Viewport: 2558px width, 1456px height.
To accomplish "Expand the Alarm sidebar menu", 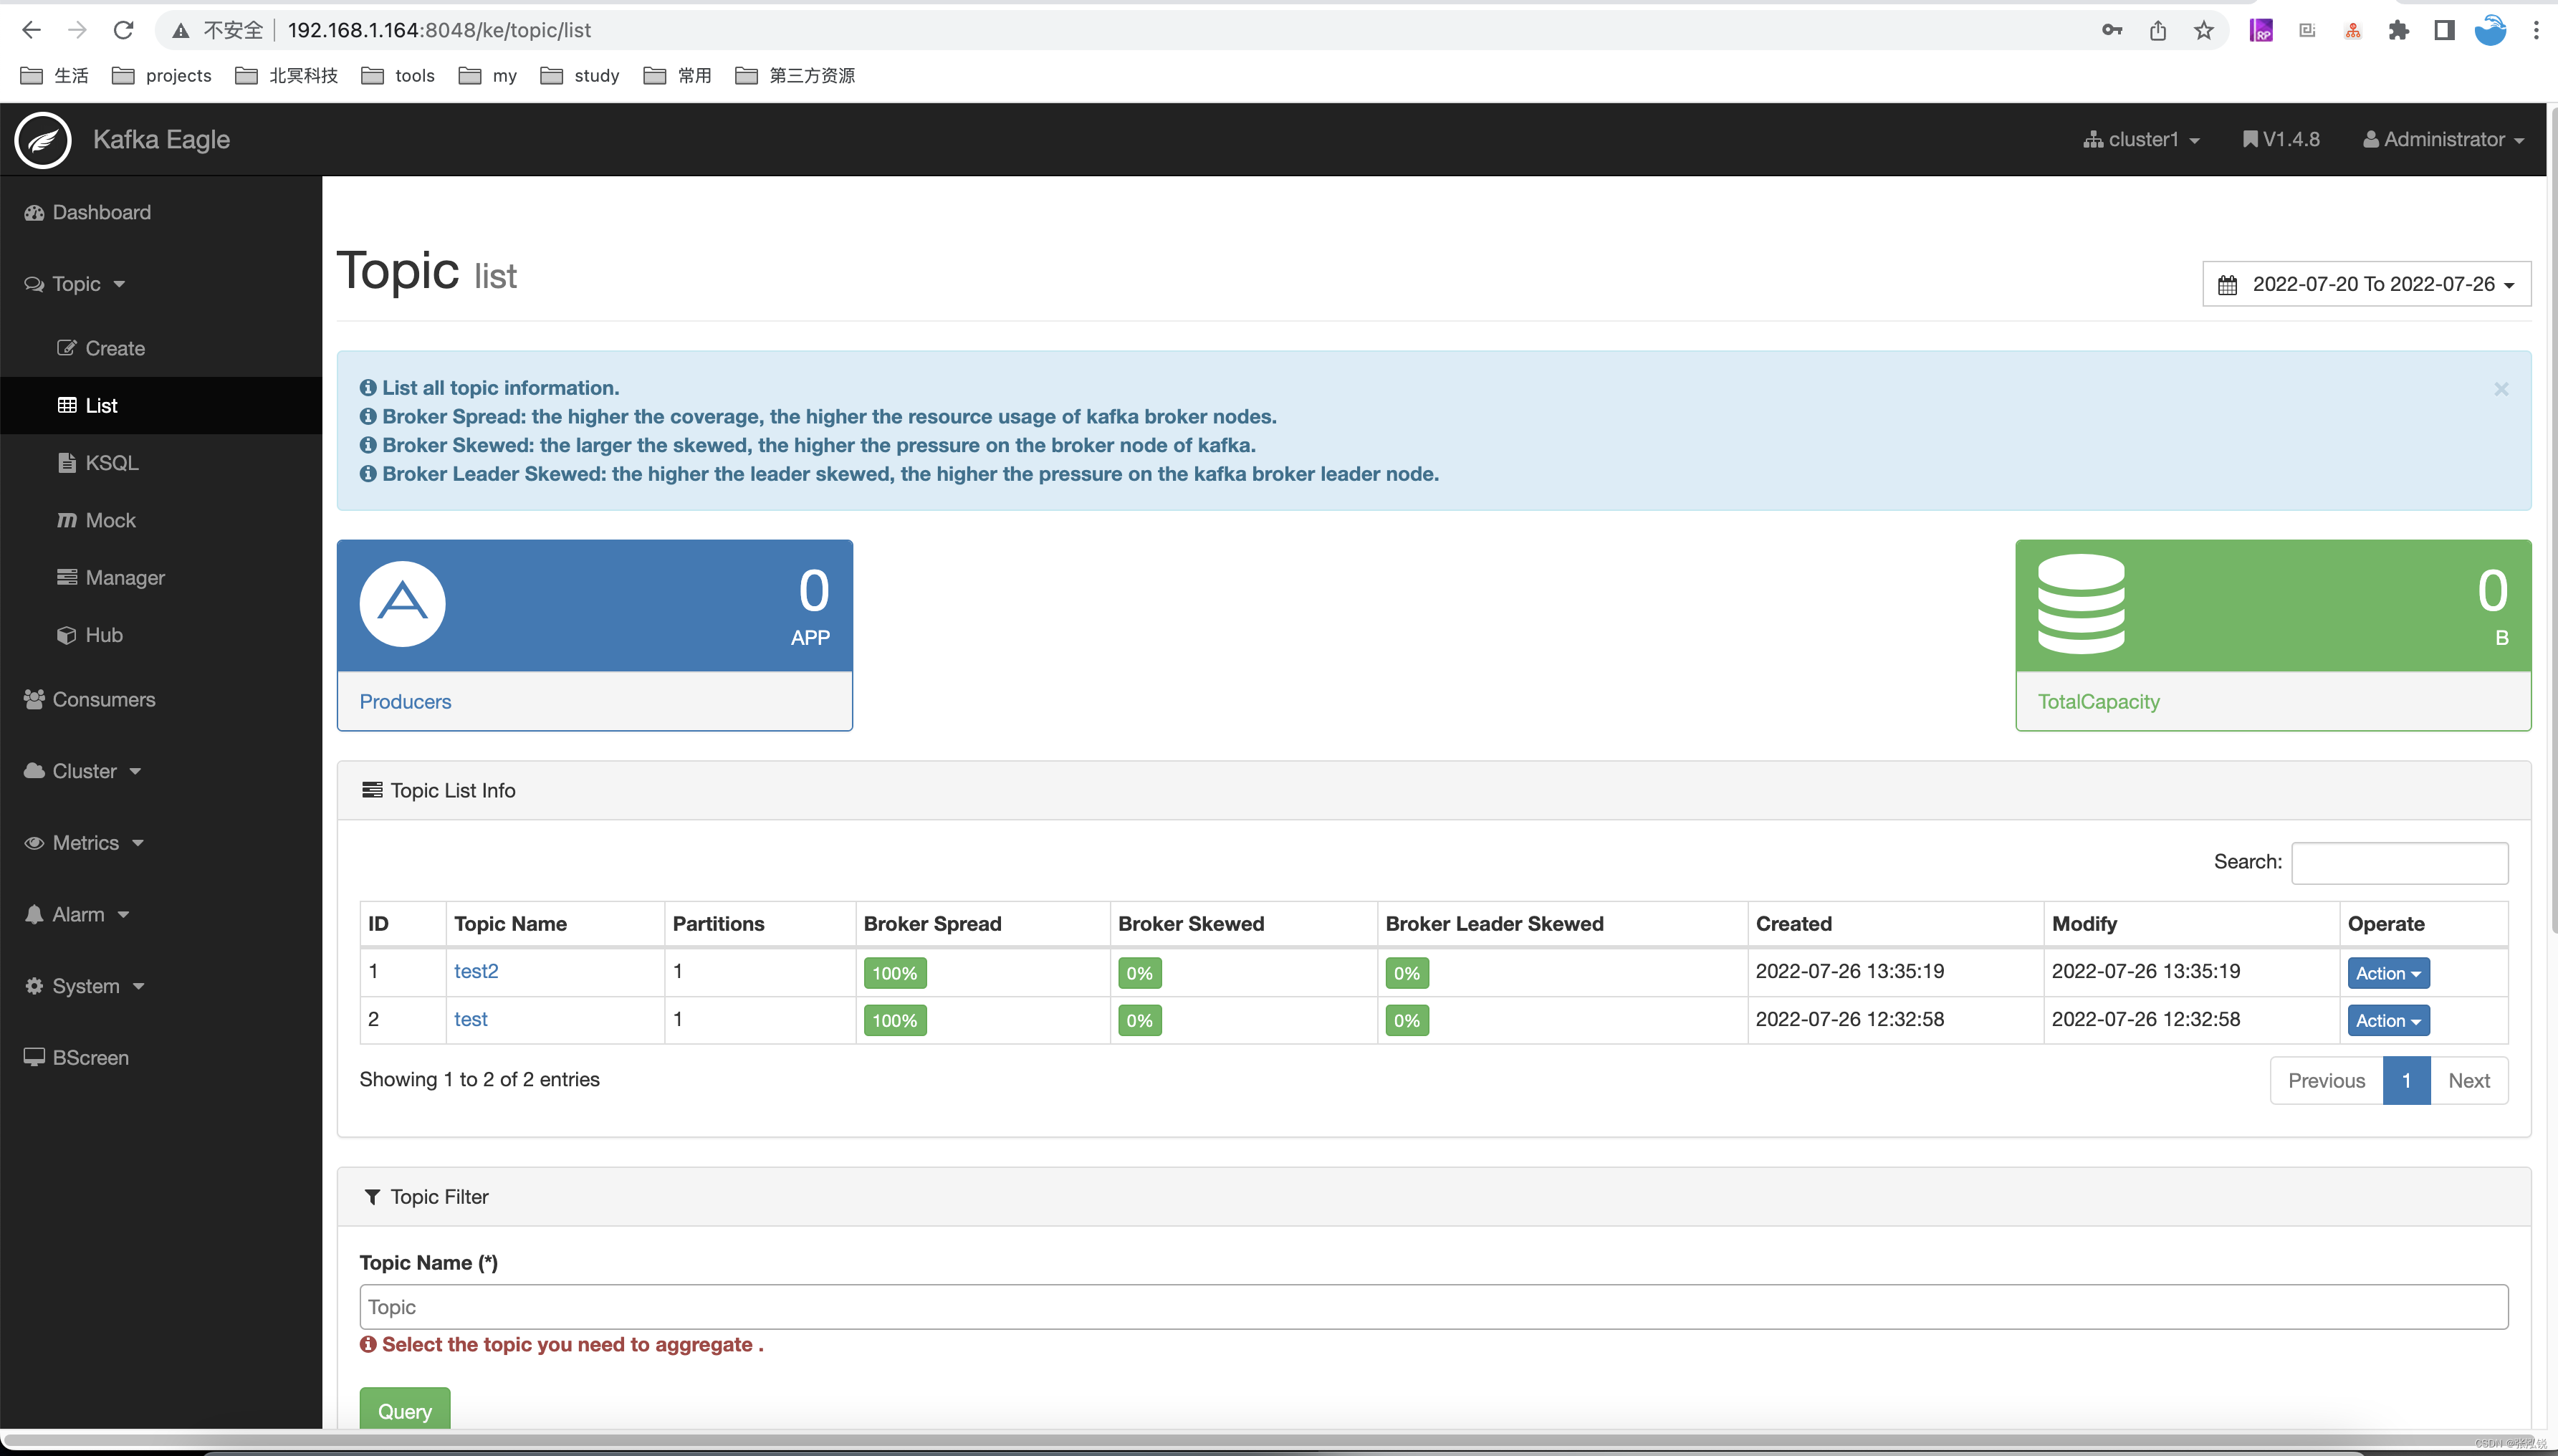I will [x=77, y=914].
